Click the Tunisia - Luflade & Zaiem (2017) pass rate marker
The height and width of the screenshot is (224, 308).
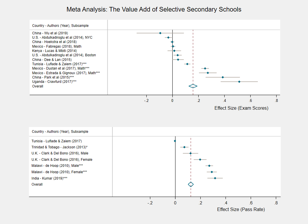point(175,141)
